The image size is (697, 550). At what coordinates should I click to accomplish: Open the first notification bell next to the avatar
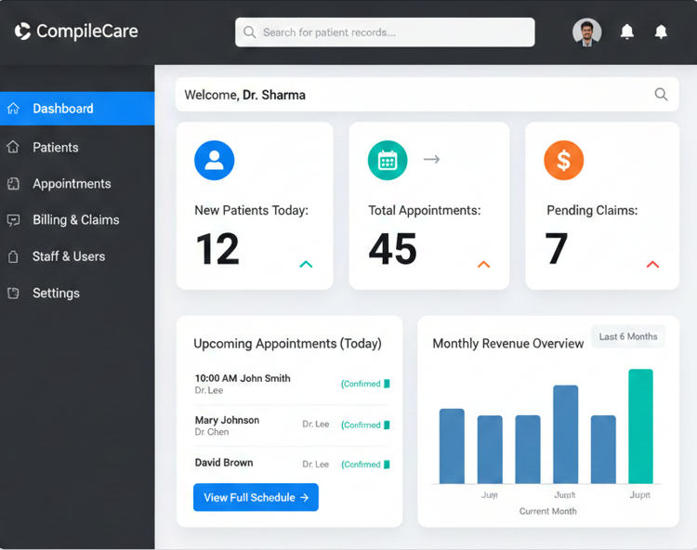[626, 32]
